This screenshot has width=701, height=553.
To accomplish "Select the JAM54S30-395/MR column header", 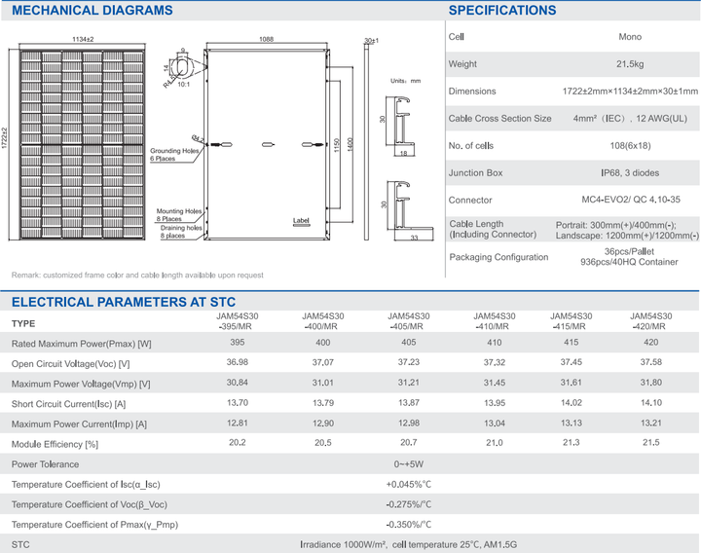I will point(237,321).
